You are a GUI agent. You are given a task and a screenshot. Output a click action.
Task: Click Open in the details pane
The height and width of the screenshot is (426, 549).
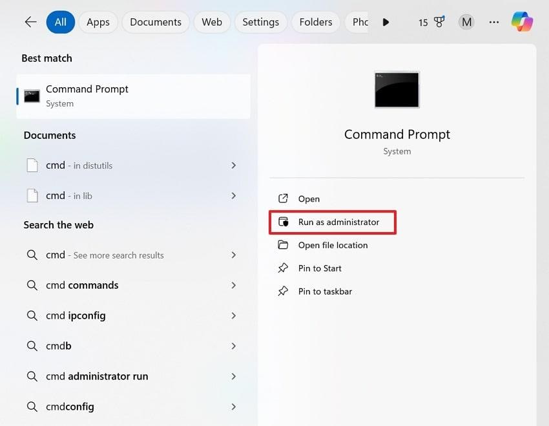[309, 199]
